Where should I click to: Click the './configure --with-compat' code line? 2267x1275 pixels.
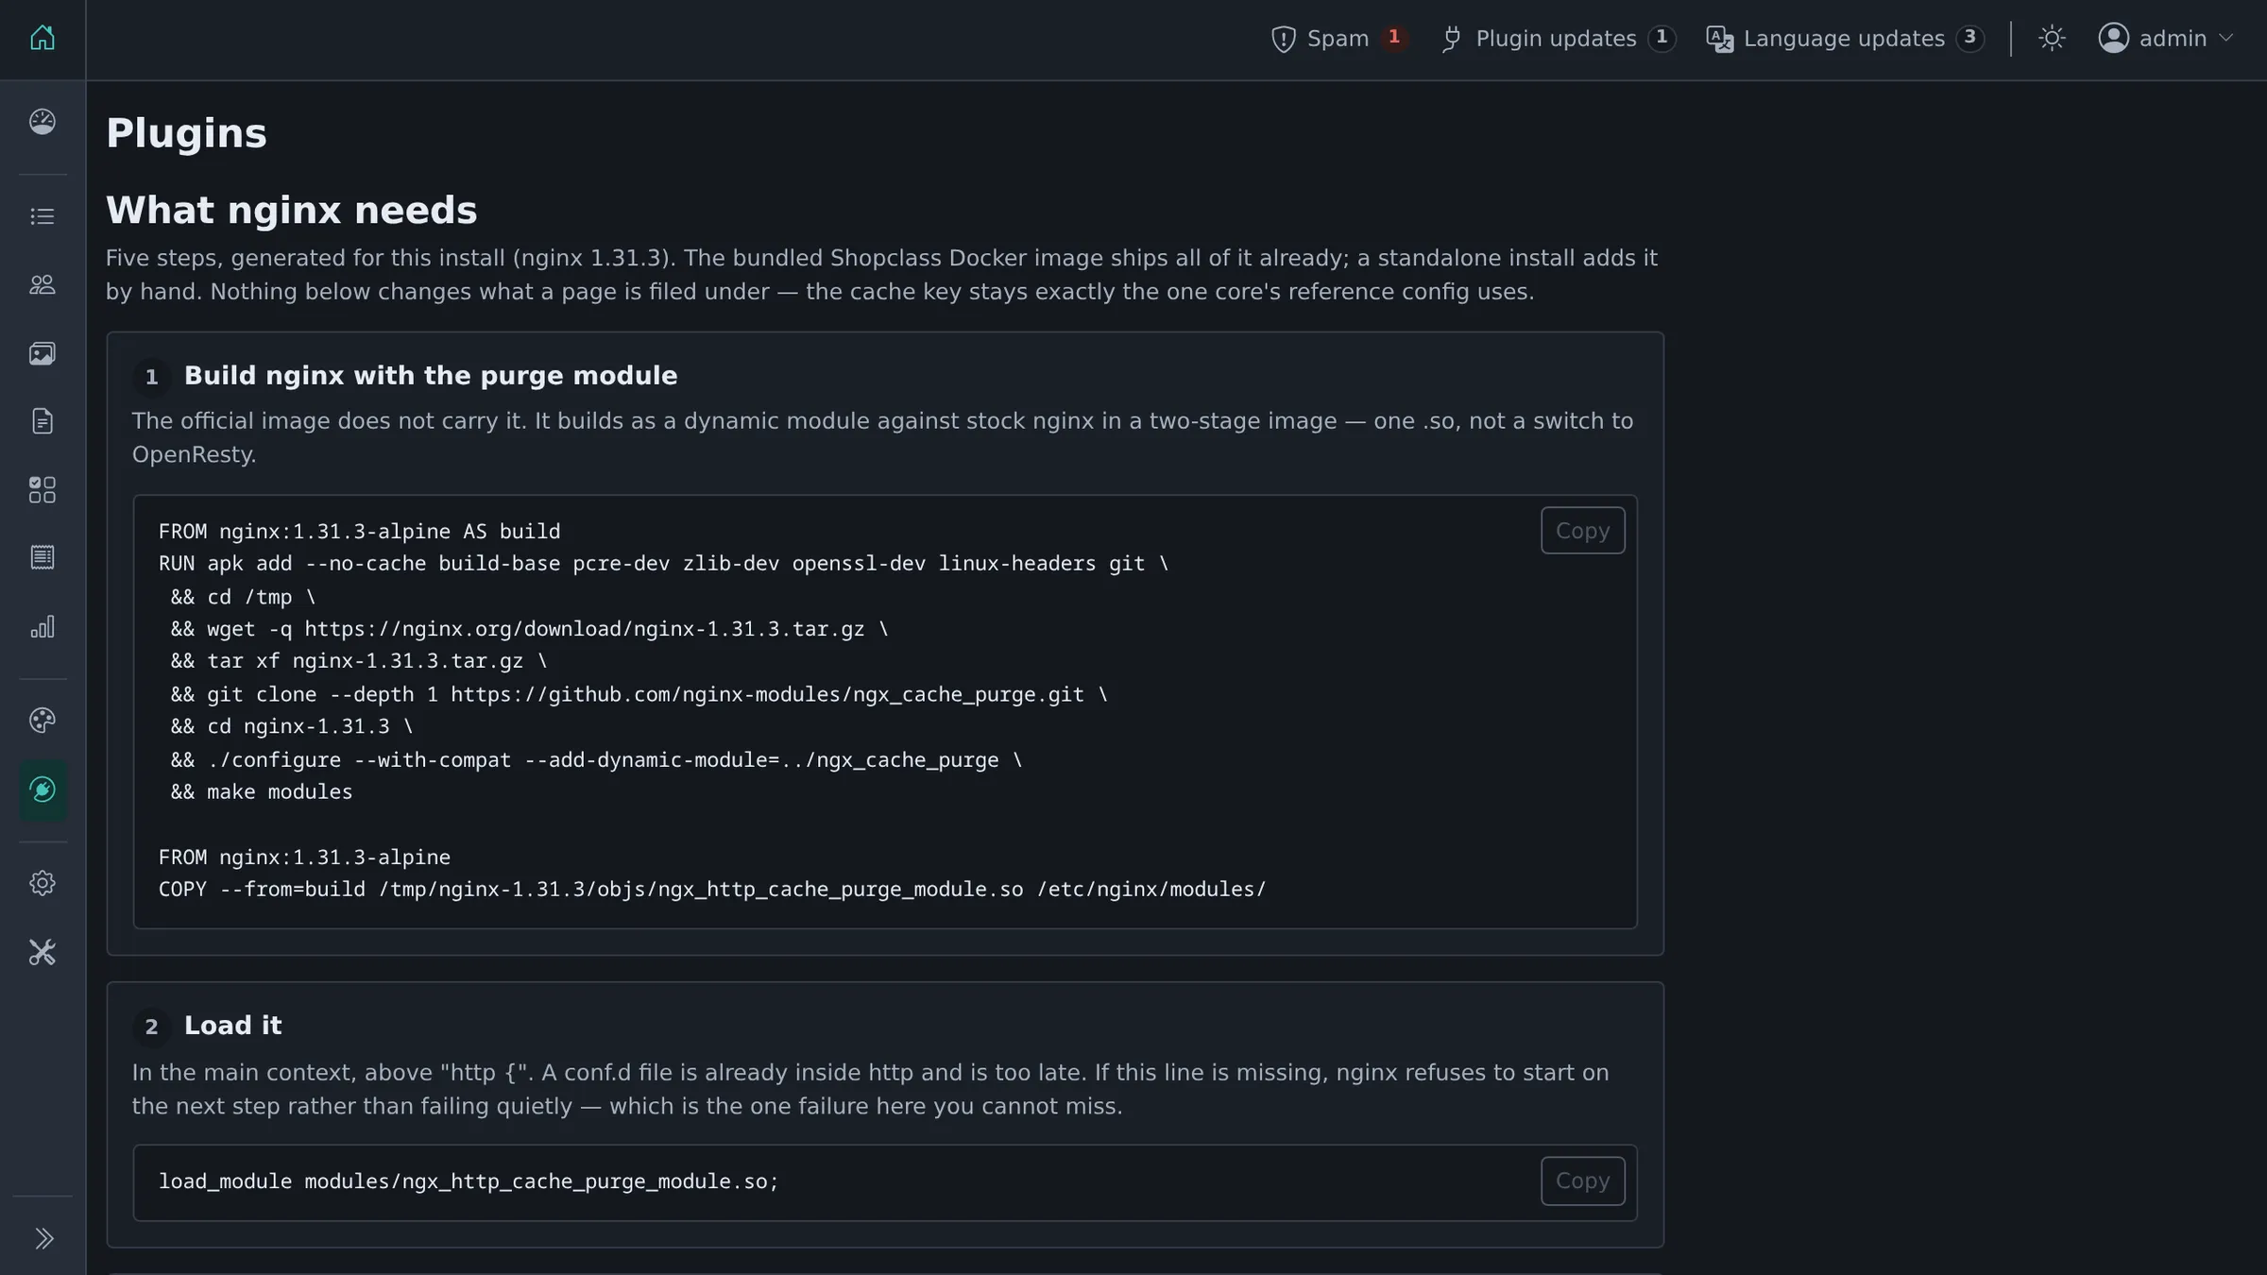pos(596,760)
